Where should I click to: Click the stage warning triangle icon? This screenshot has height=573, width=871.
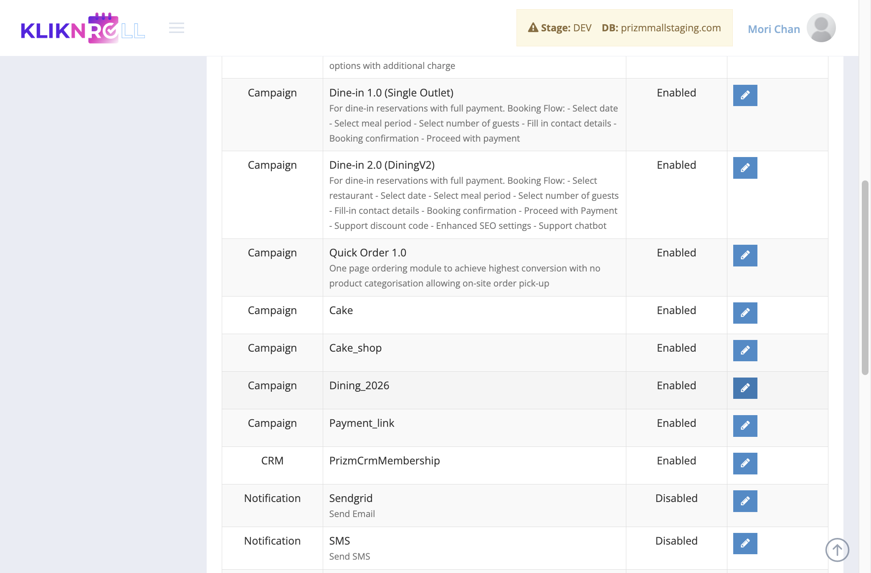click(x=533, y=28)
